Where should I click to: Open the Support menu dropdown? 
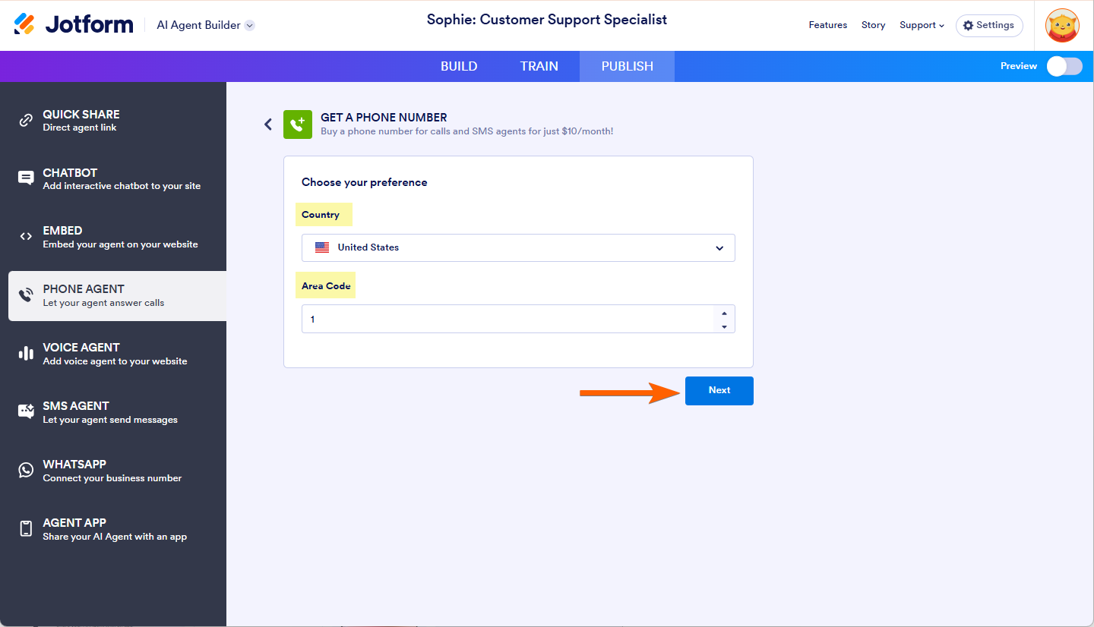922,25
